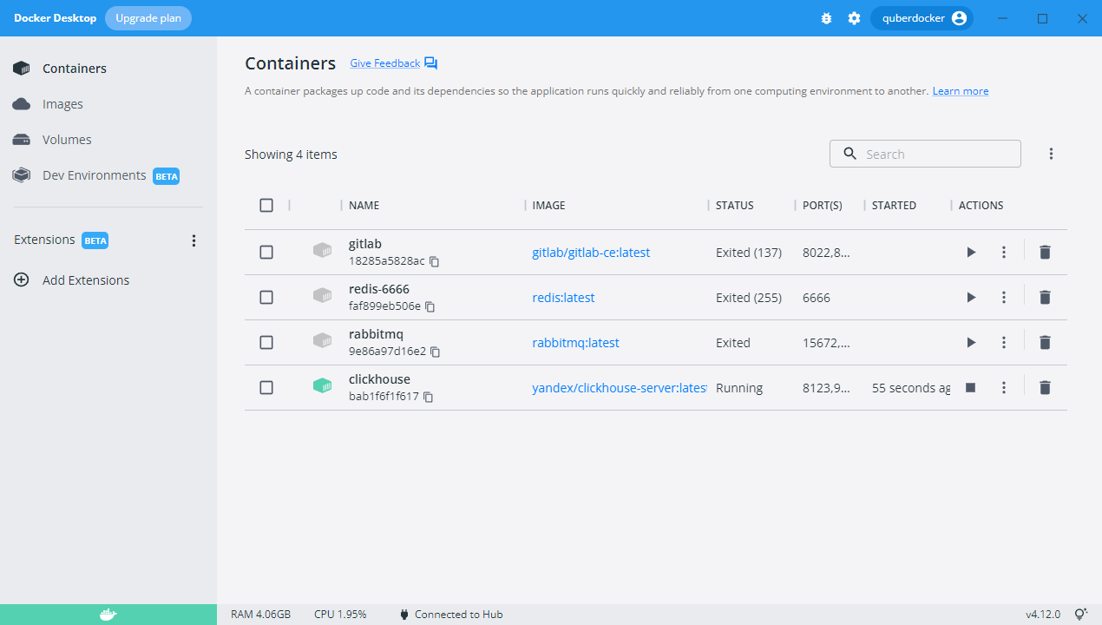The image size is (1102, 625).
Task: Open the gitlab/gitlab-ce:latest image link
Action: pos(591,253)
